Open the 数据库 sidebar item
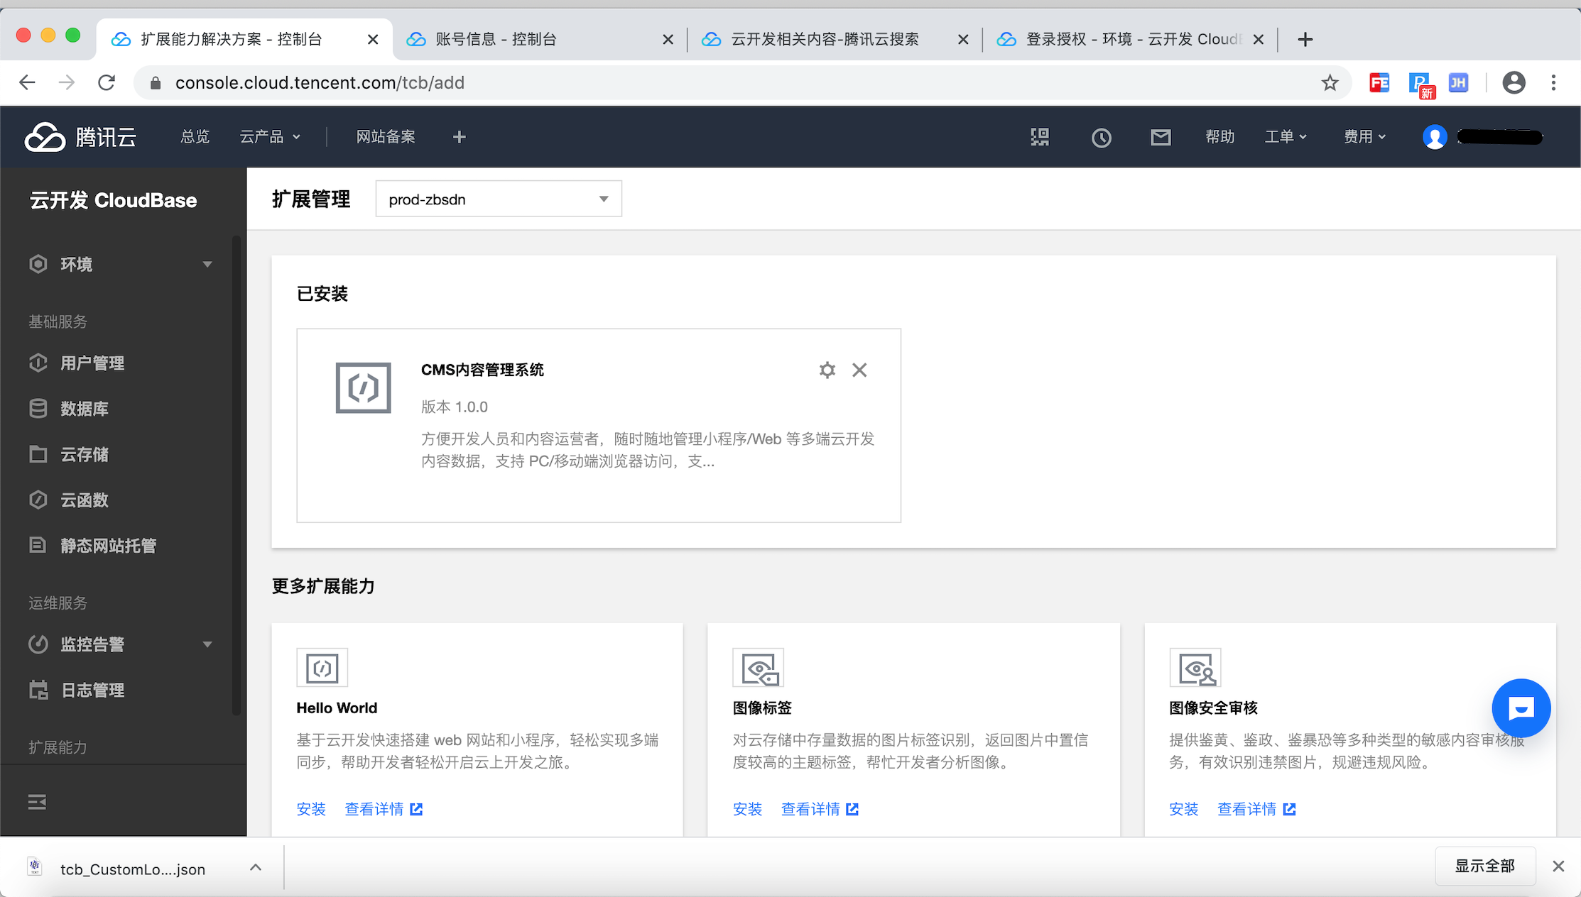Image resolution: width=1581 pixels, height=897 pixels. tap(85, 409)
